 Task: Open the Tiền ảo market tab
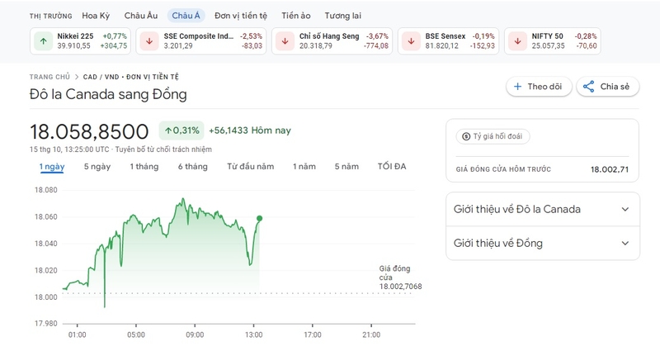click(296, 16)
